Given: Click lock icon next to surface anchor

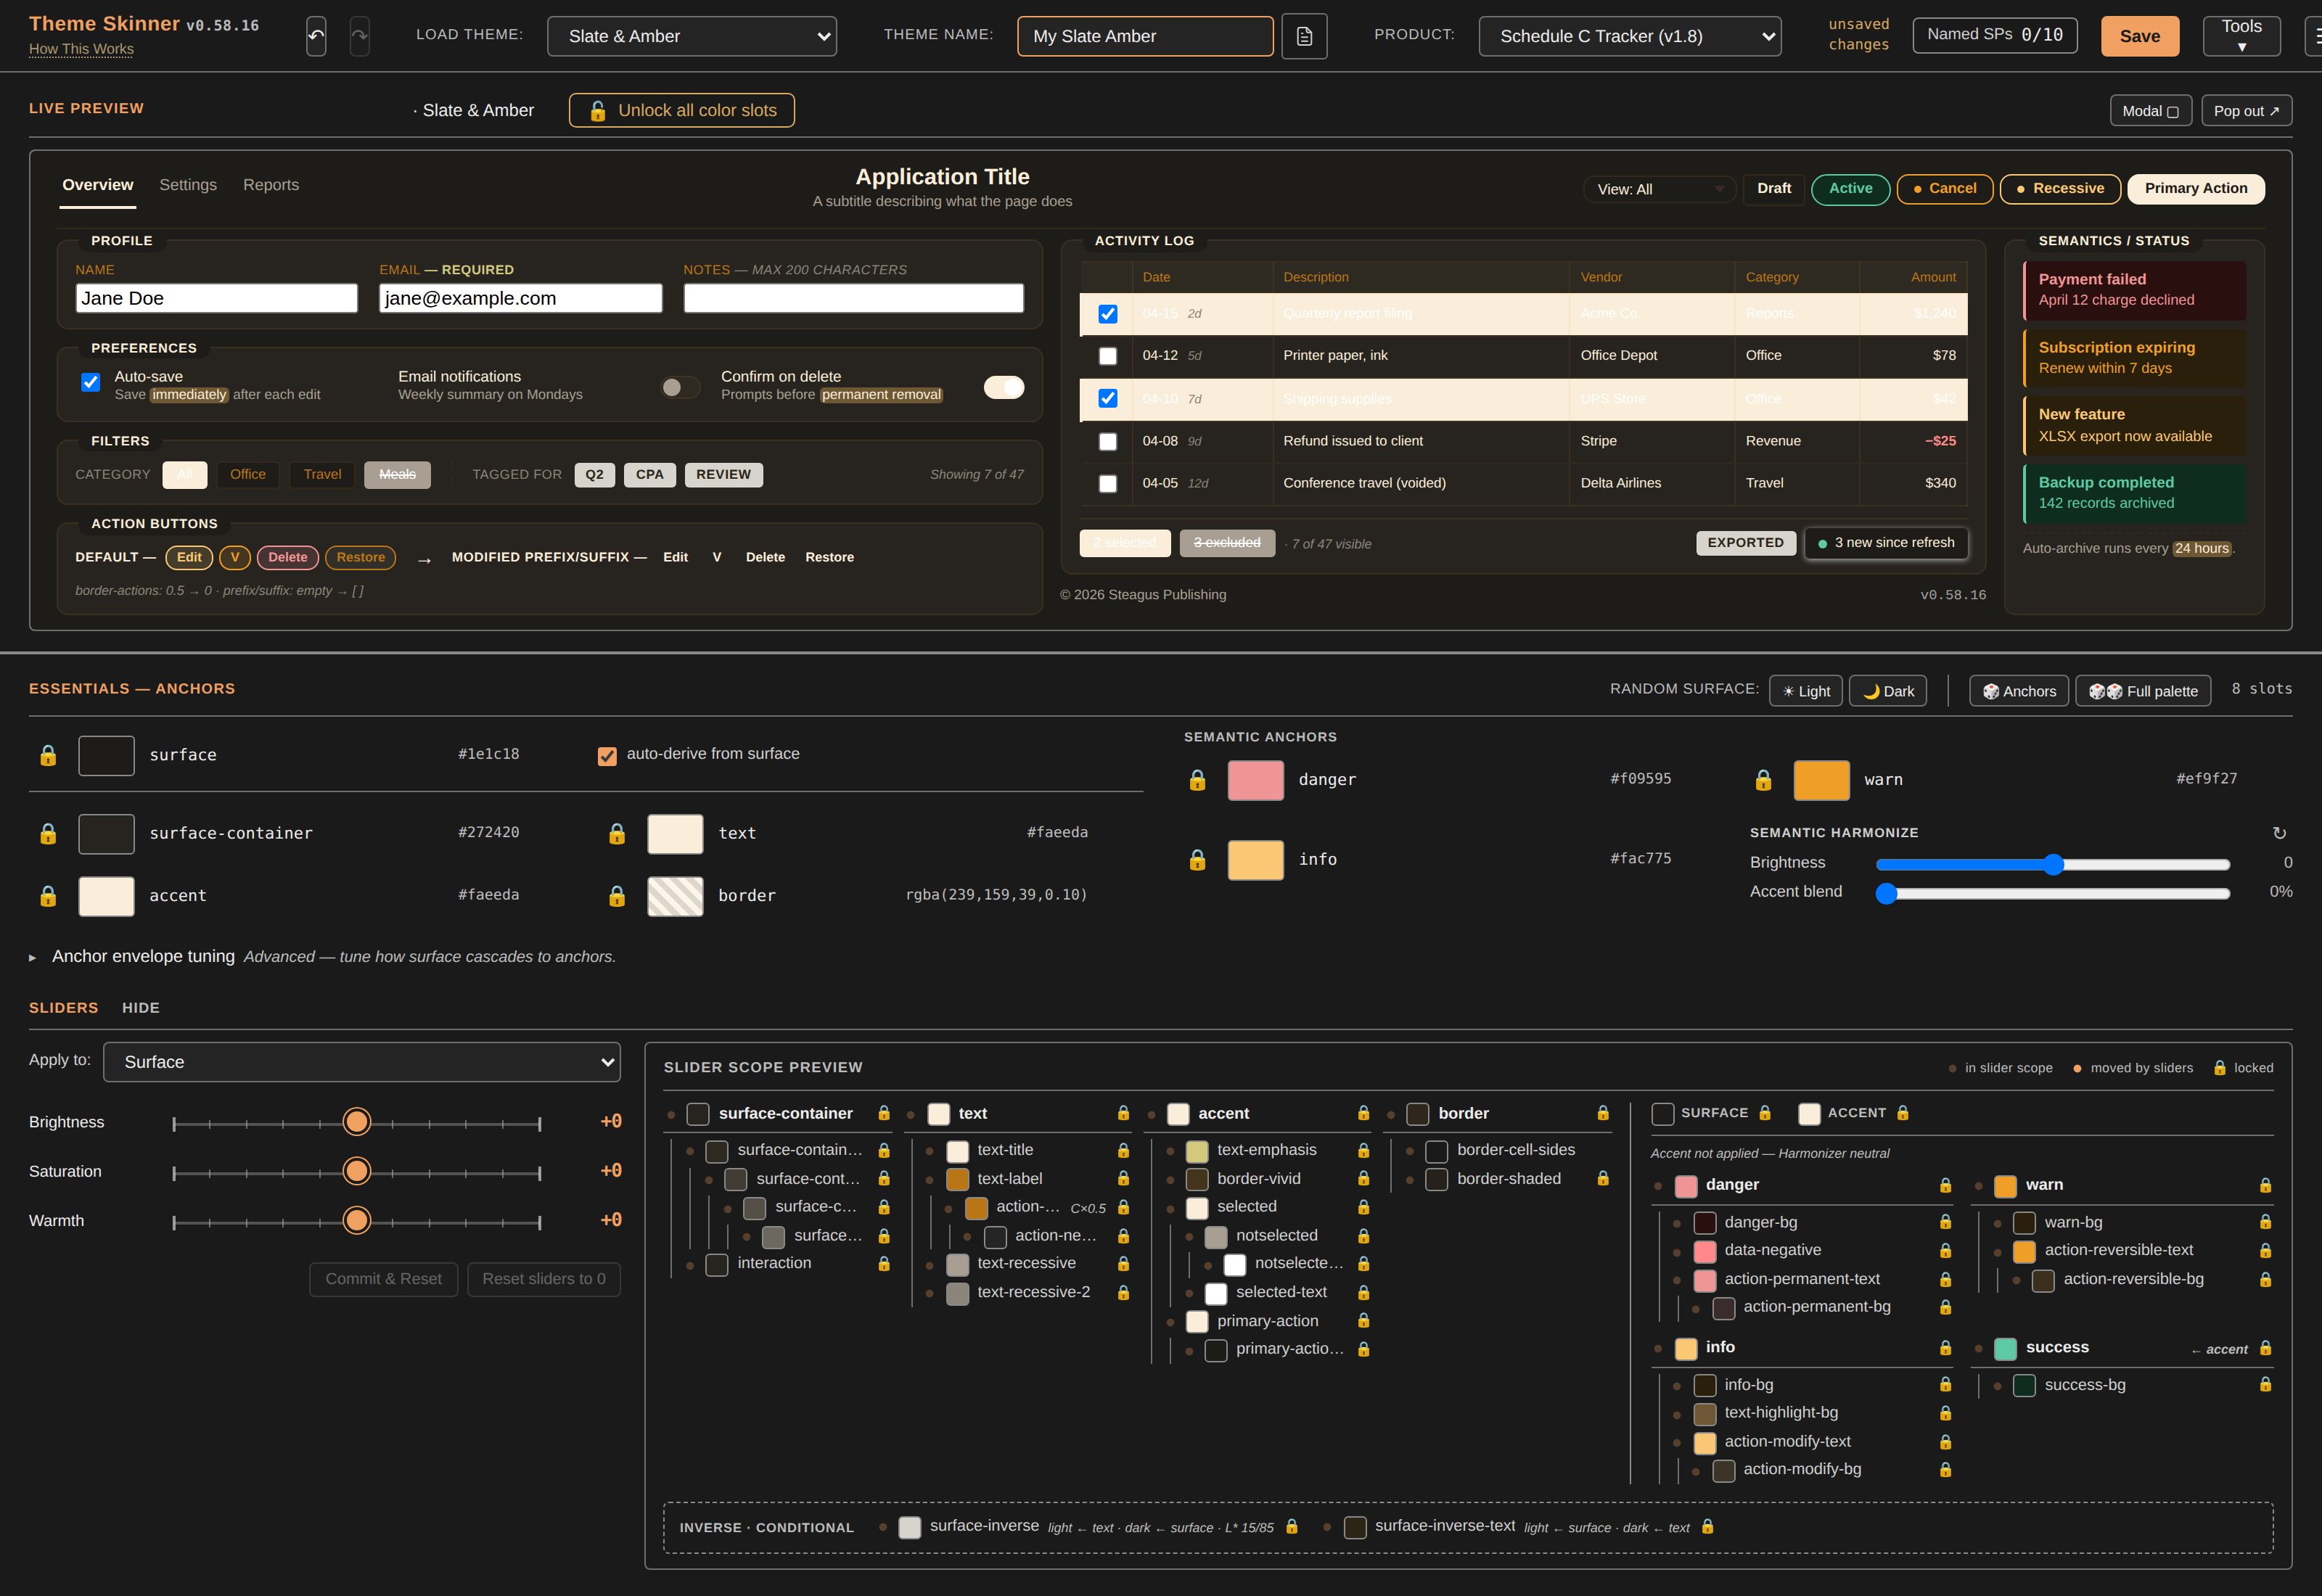Looking at the screenshot, I should (x=48, y=755).
